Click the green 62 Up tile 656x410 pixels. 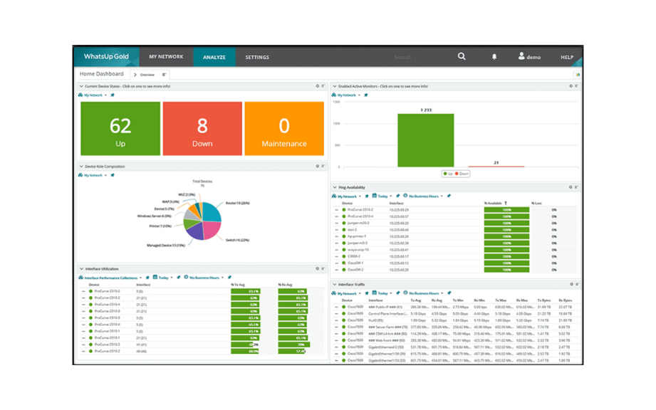[120, 128]
